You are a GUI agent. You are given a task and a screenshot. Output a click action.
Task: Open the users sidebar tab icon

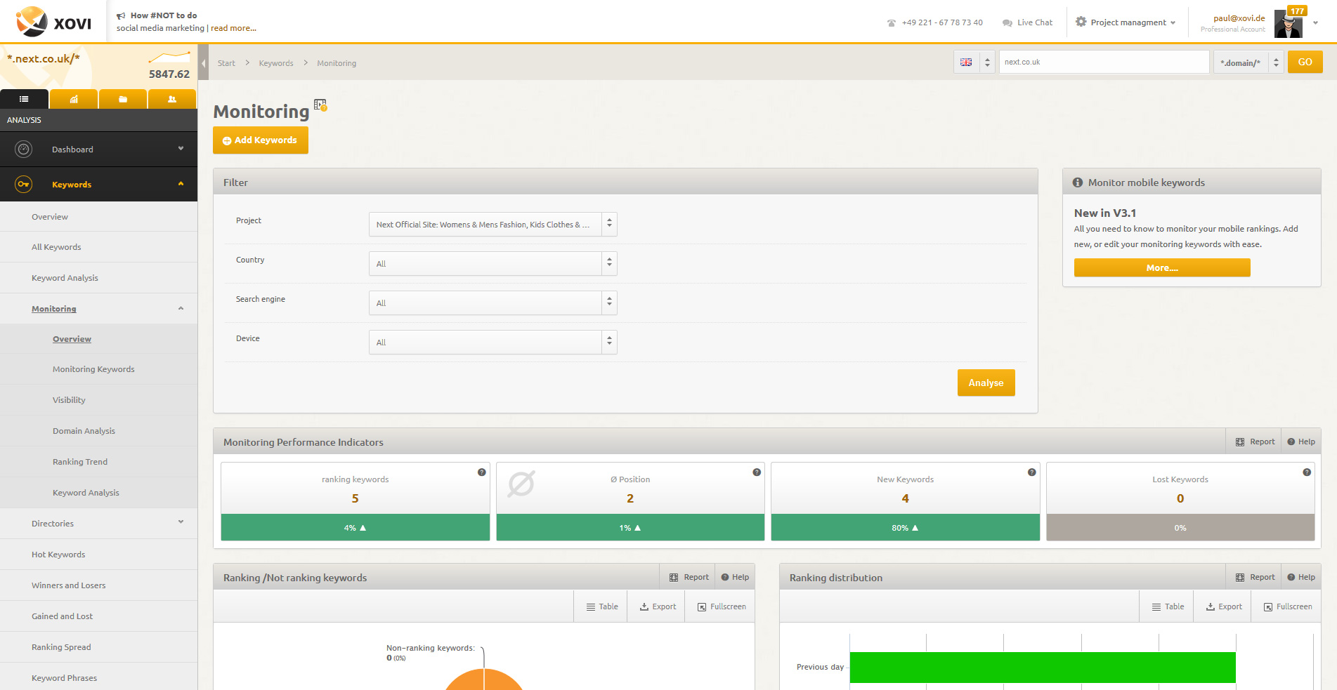(172, 99)
